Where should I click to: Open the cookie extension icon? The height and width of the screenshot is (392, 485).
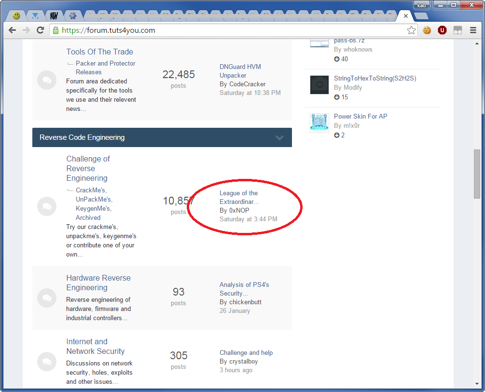coord(427,30)
